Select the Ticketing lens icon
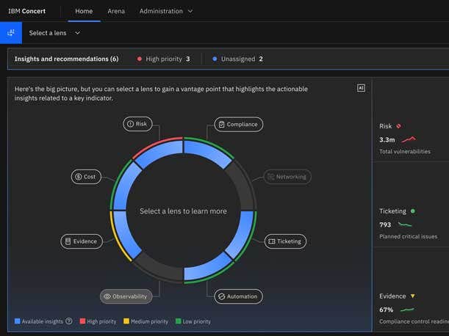This screenshot has height=336, width=449. click(271, 241)
